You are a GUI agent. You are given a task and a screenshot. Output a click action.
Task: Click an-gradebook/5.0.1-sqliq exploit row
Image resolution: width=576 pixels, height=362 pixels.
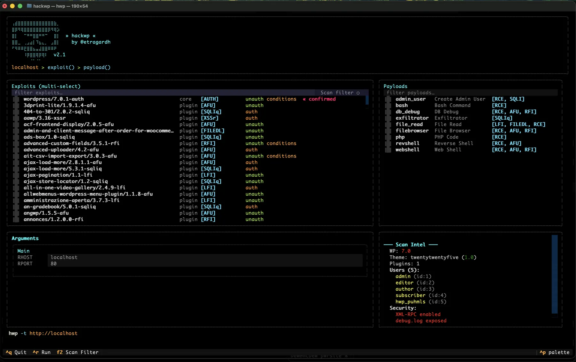[x=189, y=207]
